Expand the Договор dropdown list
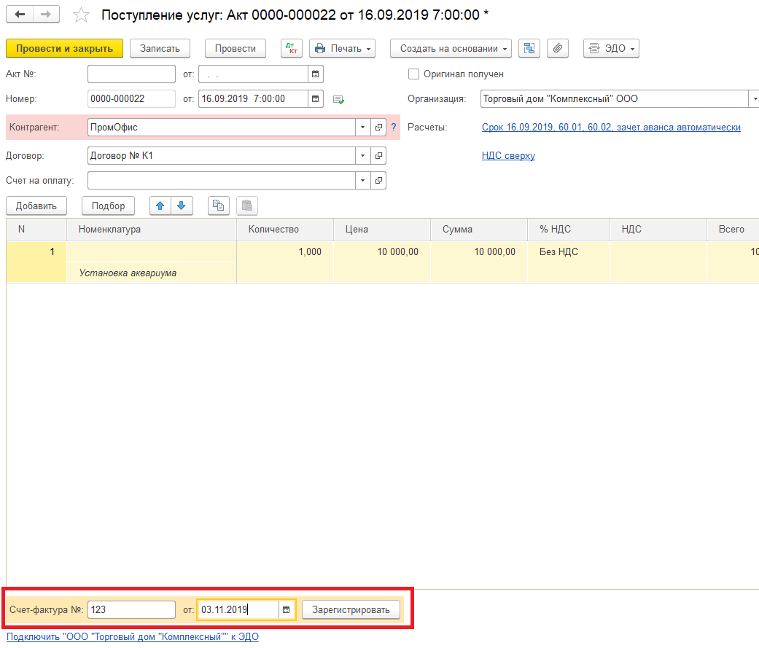 (x=362, y=156)
